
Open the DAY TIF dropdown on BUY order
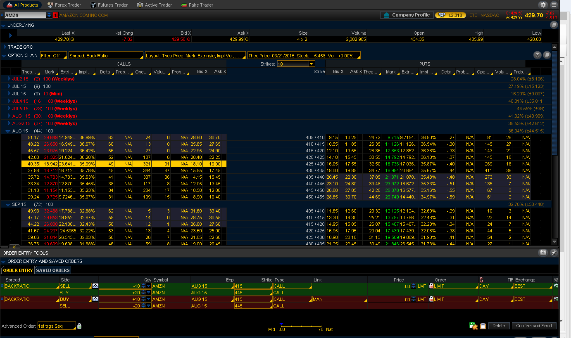(496, 299)
